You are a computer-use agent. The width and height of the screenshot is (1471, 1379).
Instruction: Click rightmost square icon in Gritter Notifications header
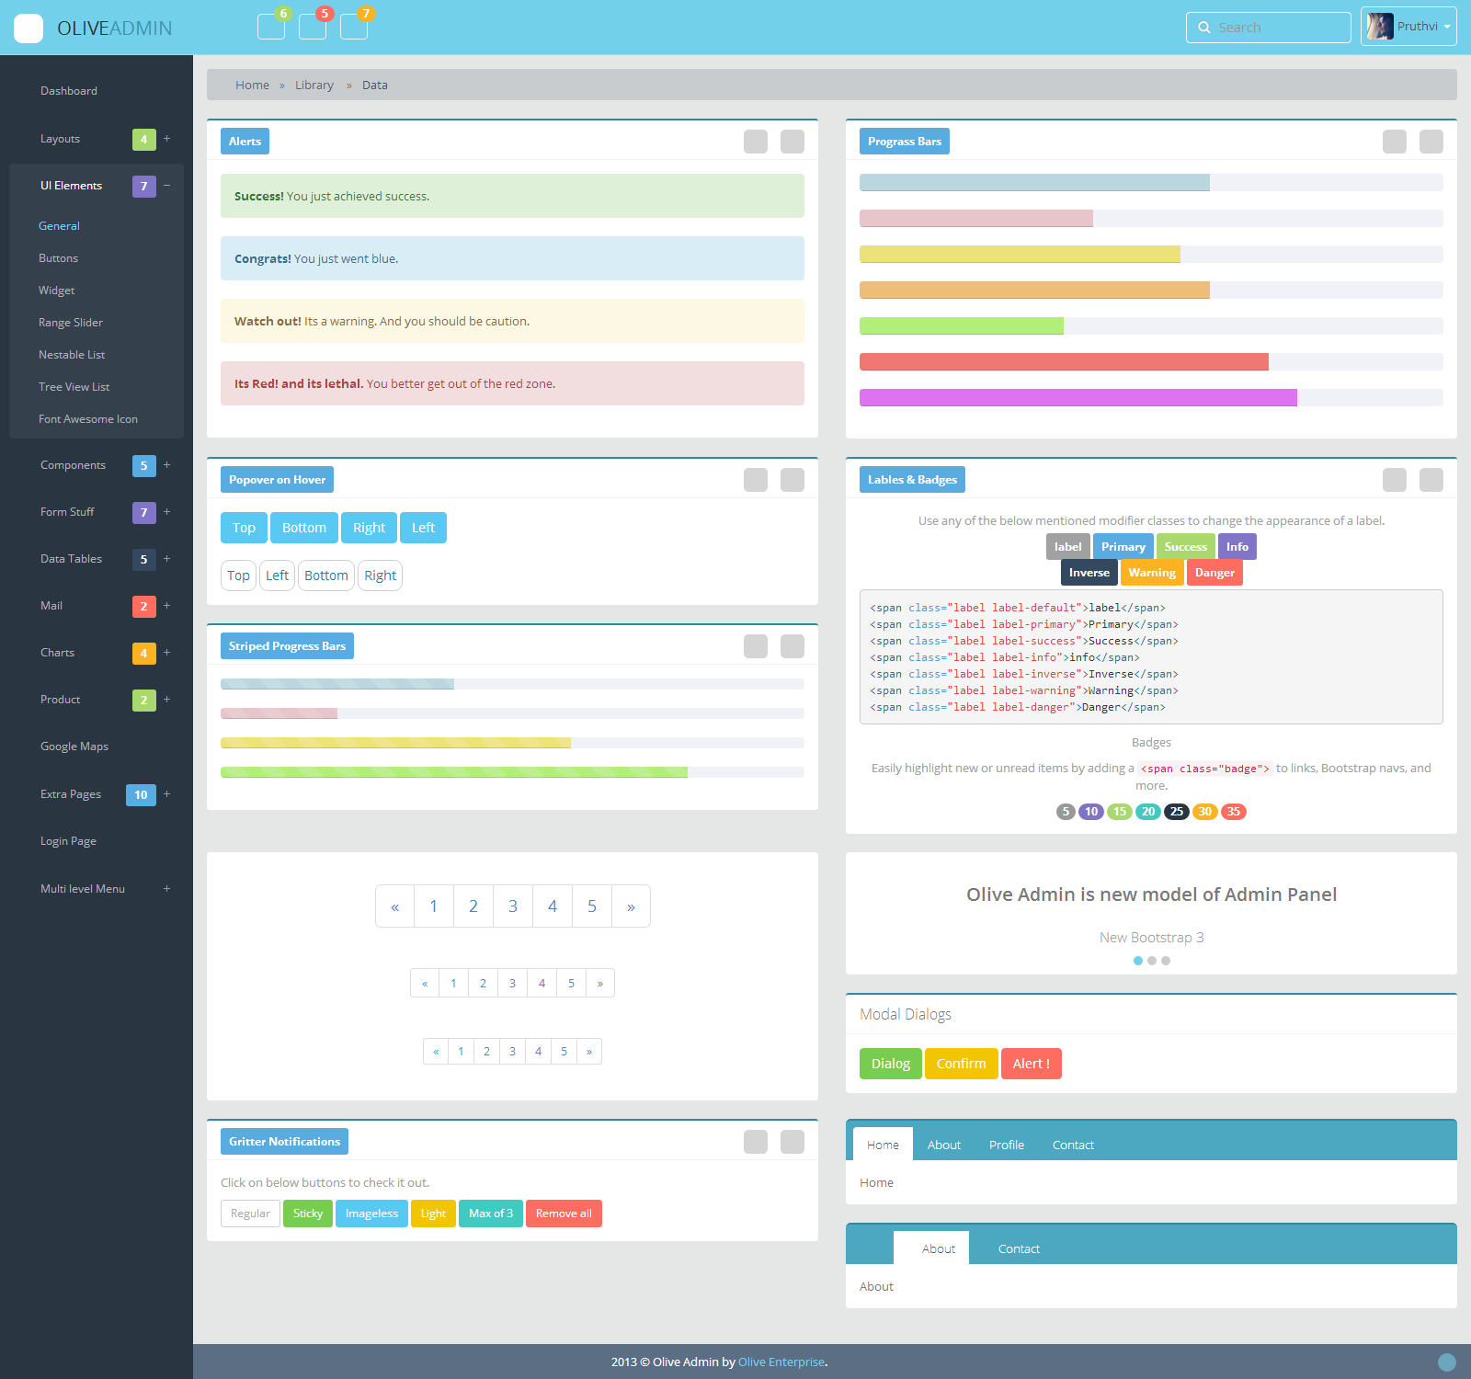pyautogui.click(x=793, y=1142)
